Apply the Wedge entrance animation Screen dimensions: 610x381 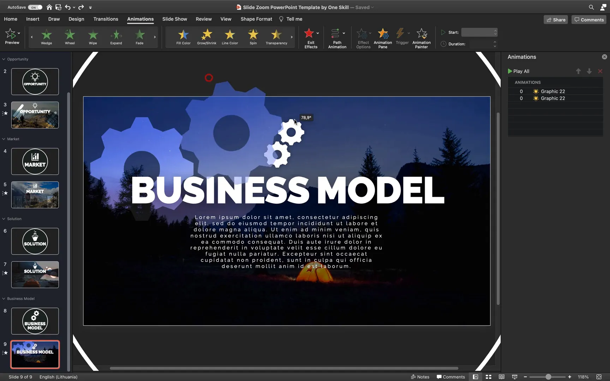47,37
